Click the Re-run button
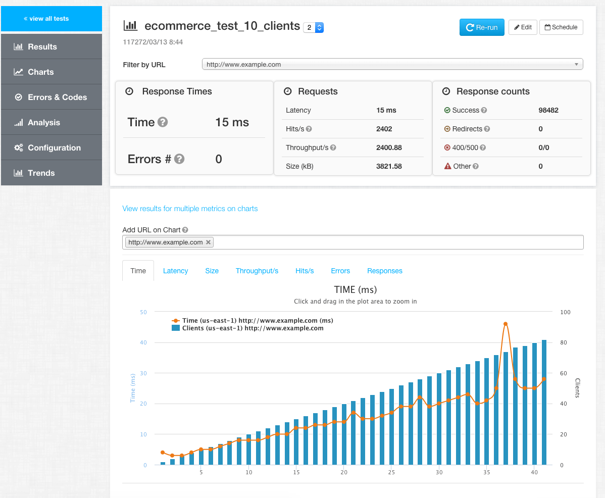The image size is (605, 498). pos(482,27)
